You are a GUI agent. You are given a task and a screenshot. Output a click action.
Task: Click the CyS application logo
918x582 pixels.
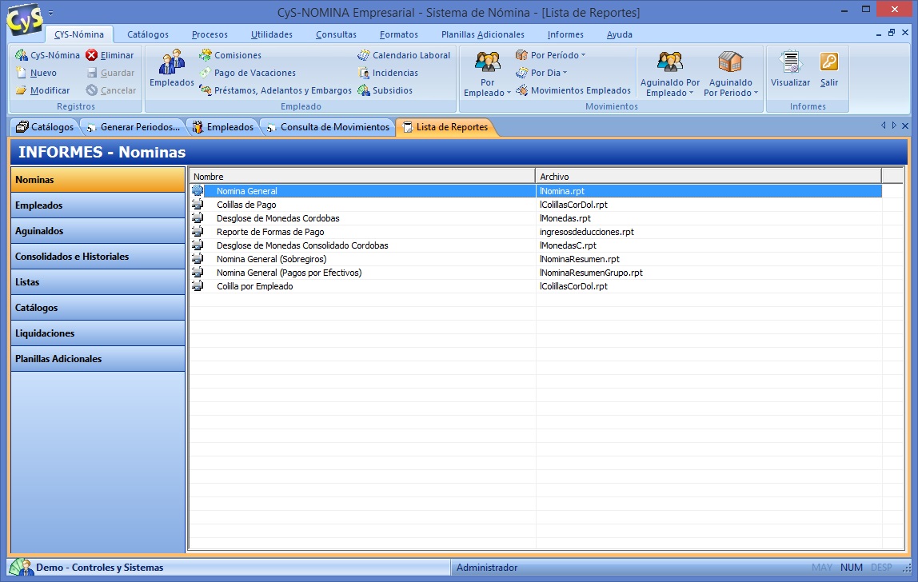click(x=24, y=18)
